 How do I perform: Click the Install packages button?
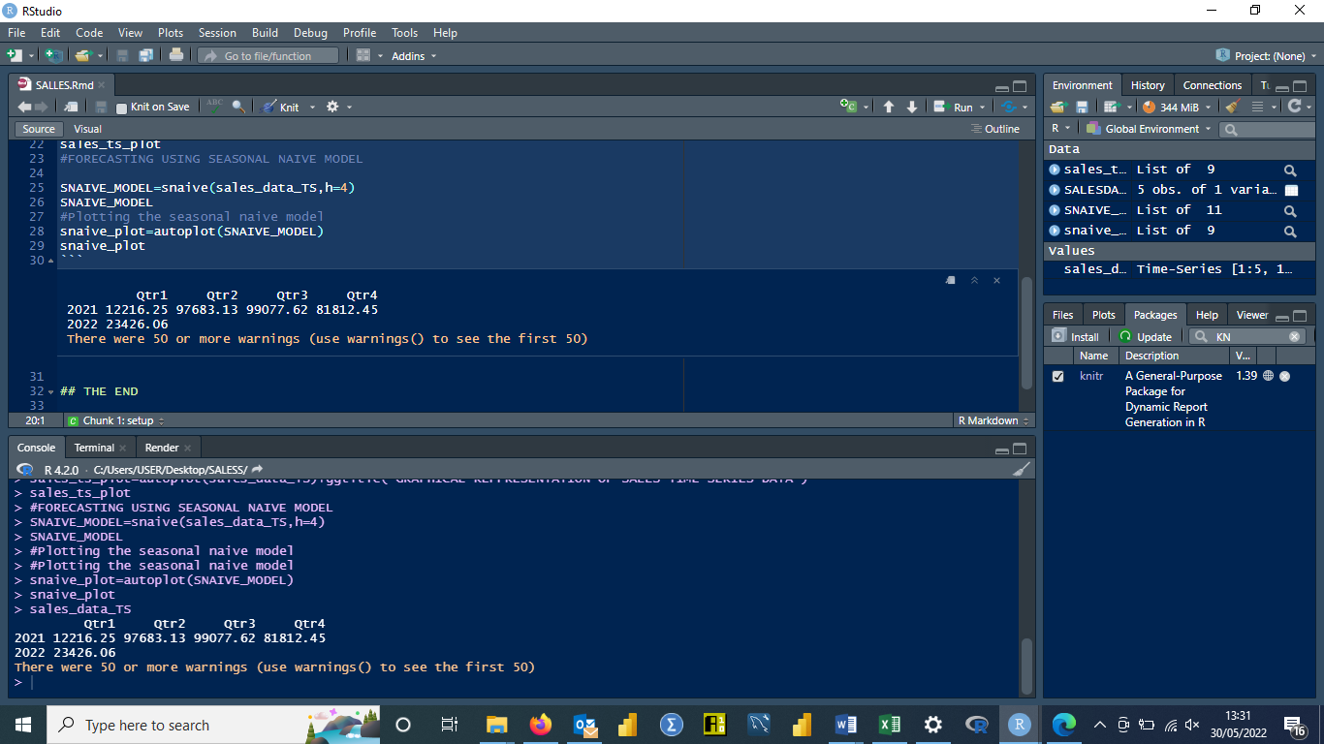point(1076,336)
